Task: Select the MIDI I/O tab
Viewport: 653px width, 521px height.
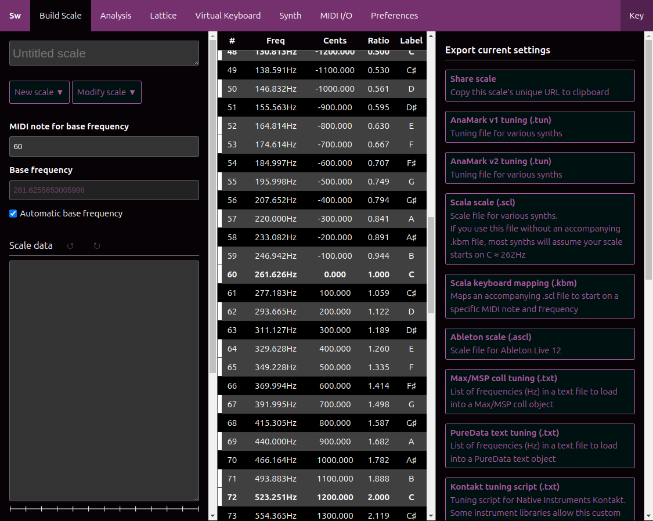Action: [336, 16]
